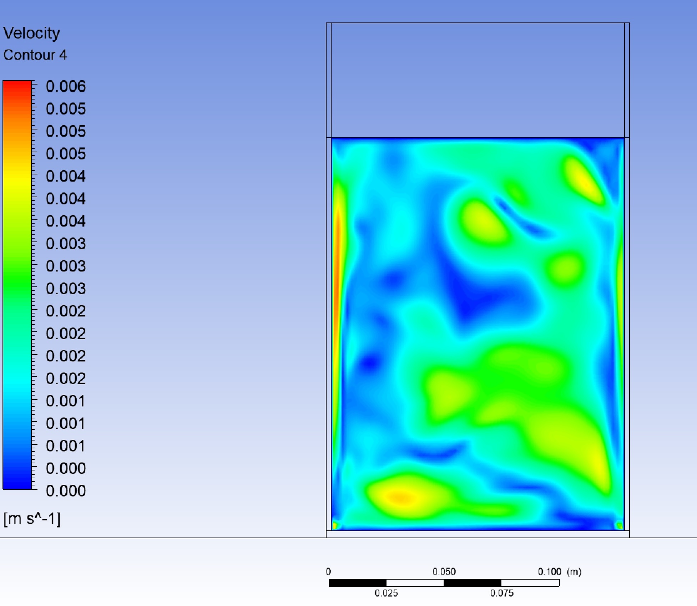697x606 pixels.
Task: Click the Velocity legend title
Action: pyautogui.click(x=31, y=33)
